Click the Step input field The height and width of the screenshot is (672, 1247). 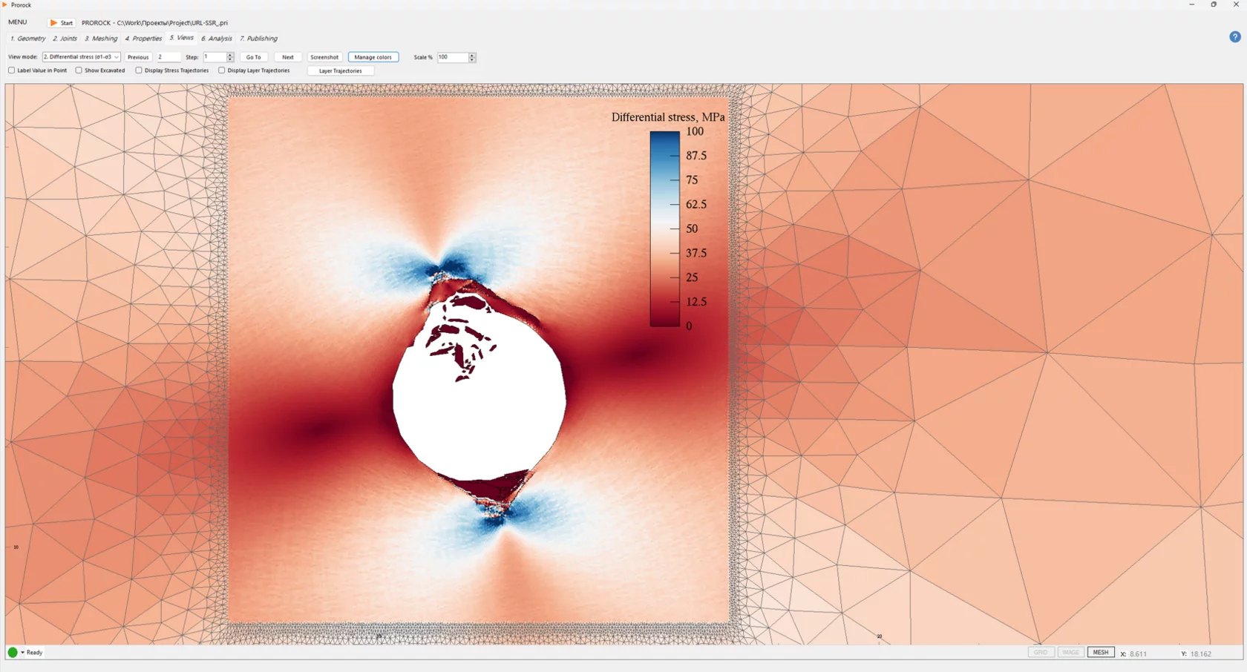tap(215, 57)
